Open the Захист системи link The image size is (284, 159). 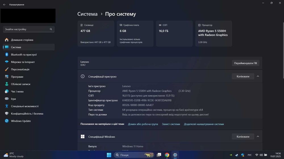[171, 124]
